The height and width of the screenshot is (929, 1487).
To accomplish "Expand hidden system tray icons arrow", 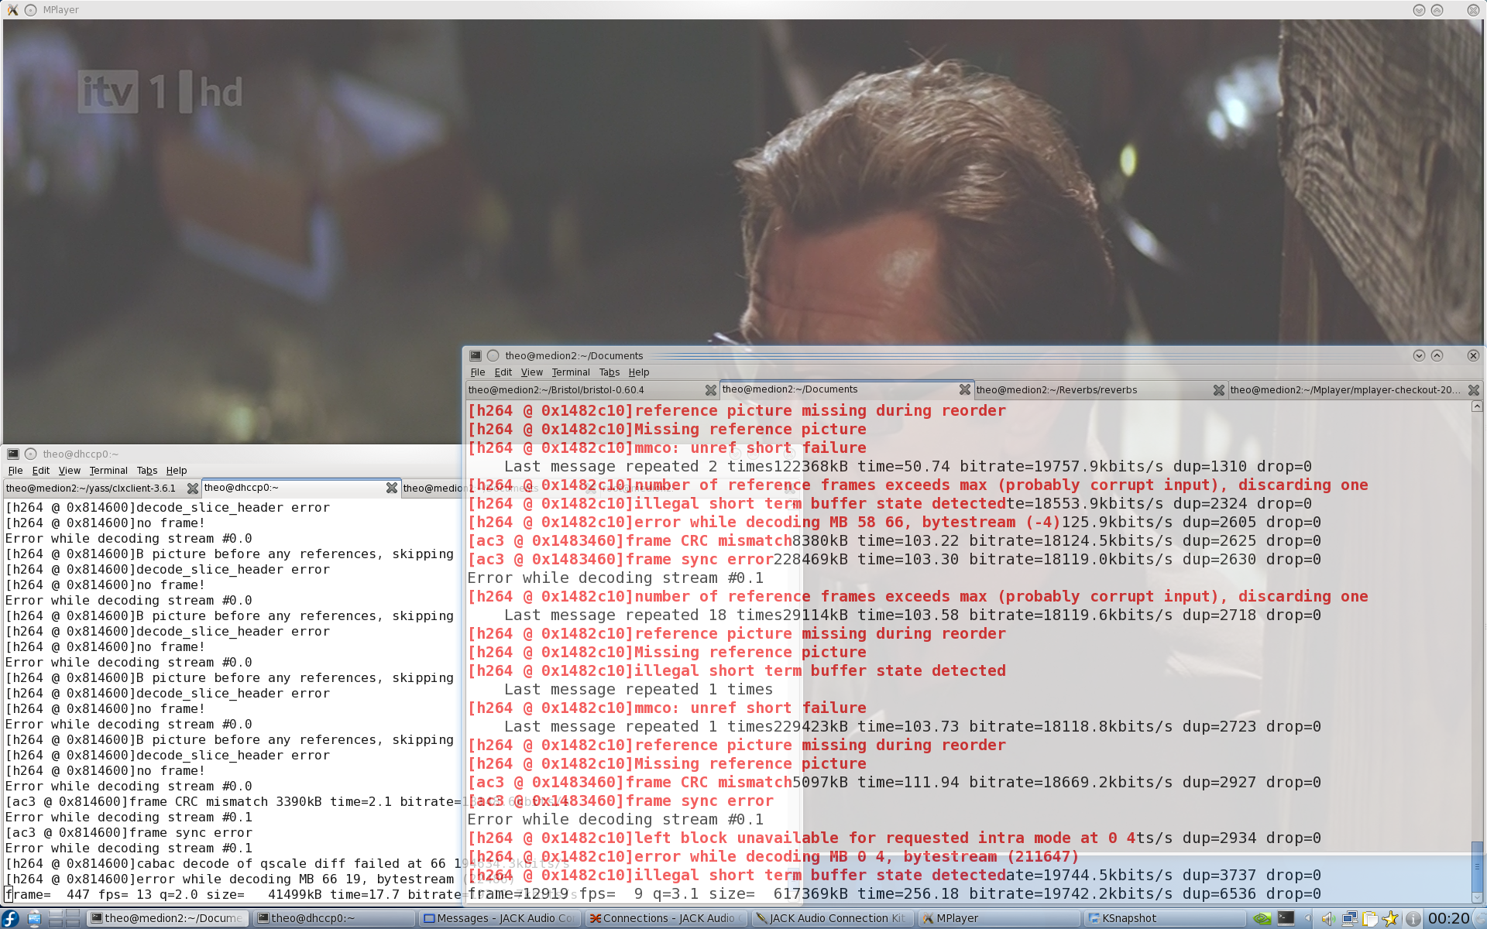I will [x=1307, y=918].
